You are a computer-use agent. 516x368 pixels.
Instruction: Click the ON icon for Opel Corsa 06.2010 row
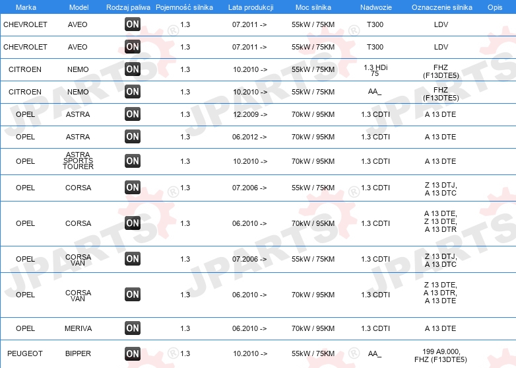(133, 223)
